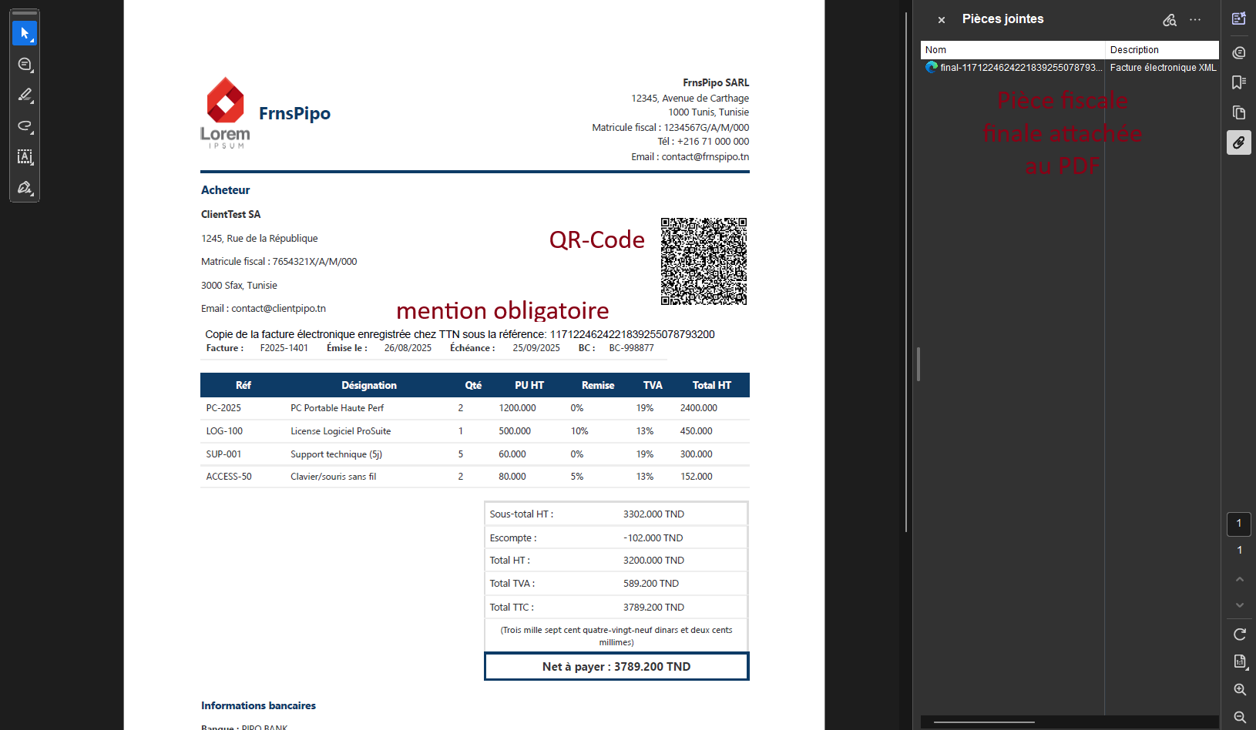The image size is (1256, 730).
Task: Open the comment tool in left toolbar
Action: (x=25, y=65)
